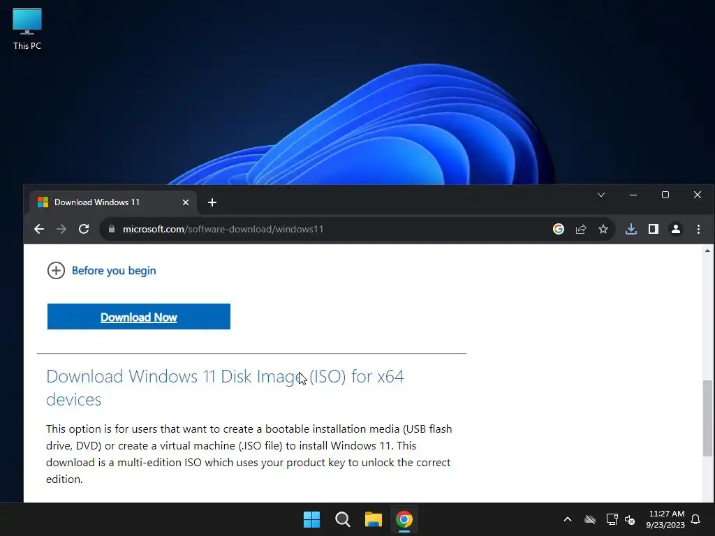Go back to previous page in Chrome

pos(39,229)
